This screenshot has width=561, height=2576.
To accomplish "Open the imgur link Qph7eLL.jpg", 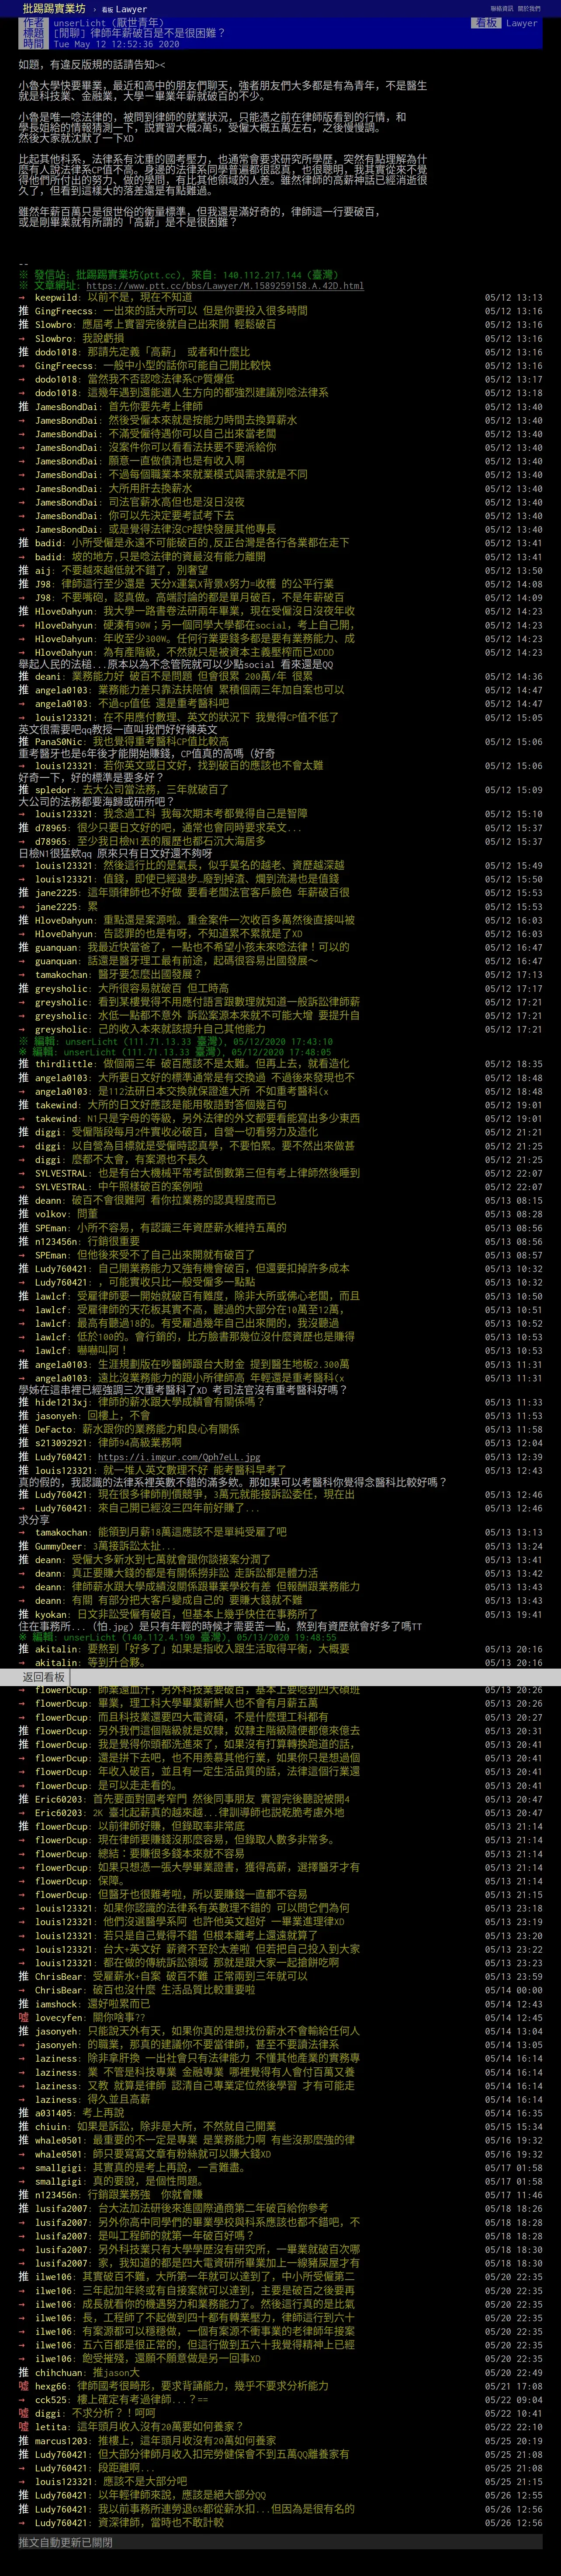I will click(x=179, y=1457).
